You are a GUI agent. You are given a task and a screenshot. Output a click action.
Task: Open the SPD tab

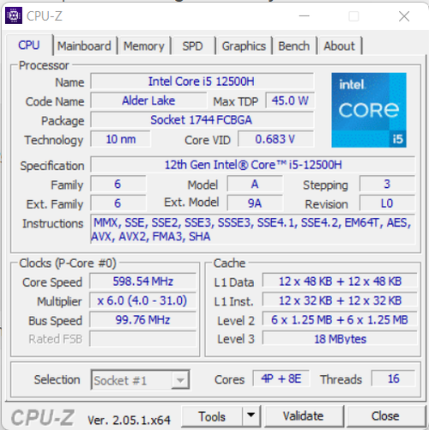(x=193, y=46)
